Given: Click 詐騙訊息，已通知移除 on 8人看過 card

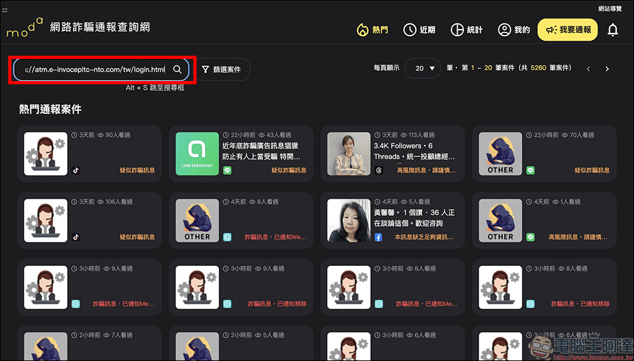Looking at the screenshot, I should pos(580,303).
